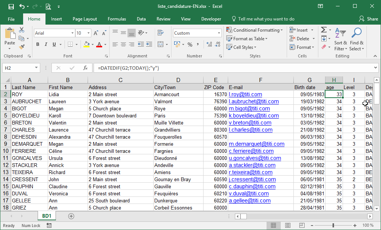Viewport: 381px width, 230px height.
Task: Click the Format Painter brush icon
Action: (x=22, y=47)
